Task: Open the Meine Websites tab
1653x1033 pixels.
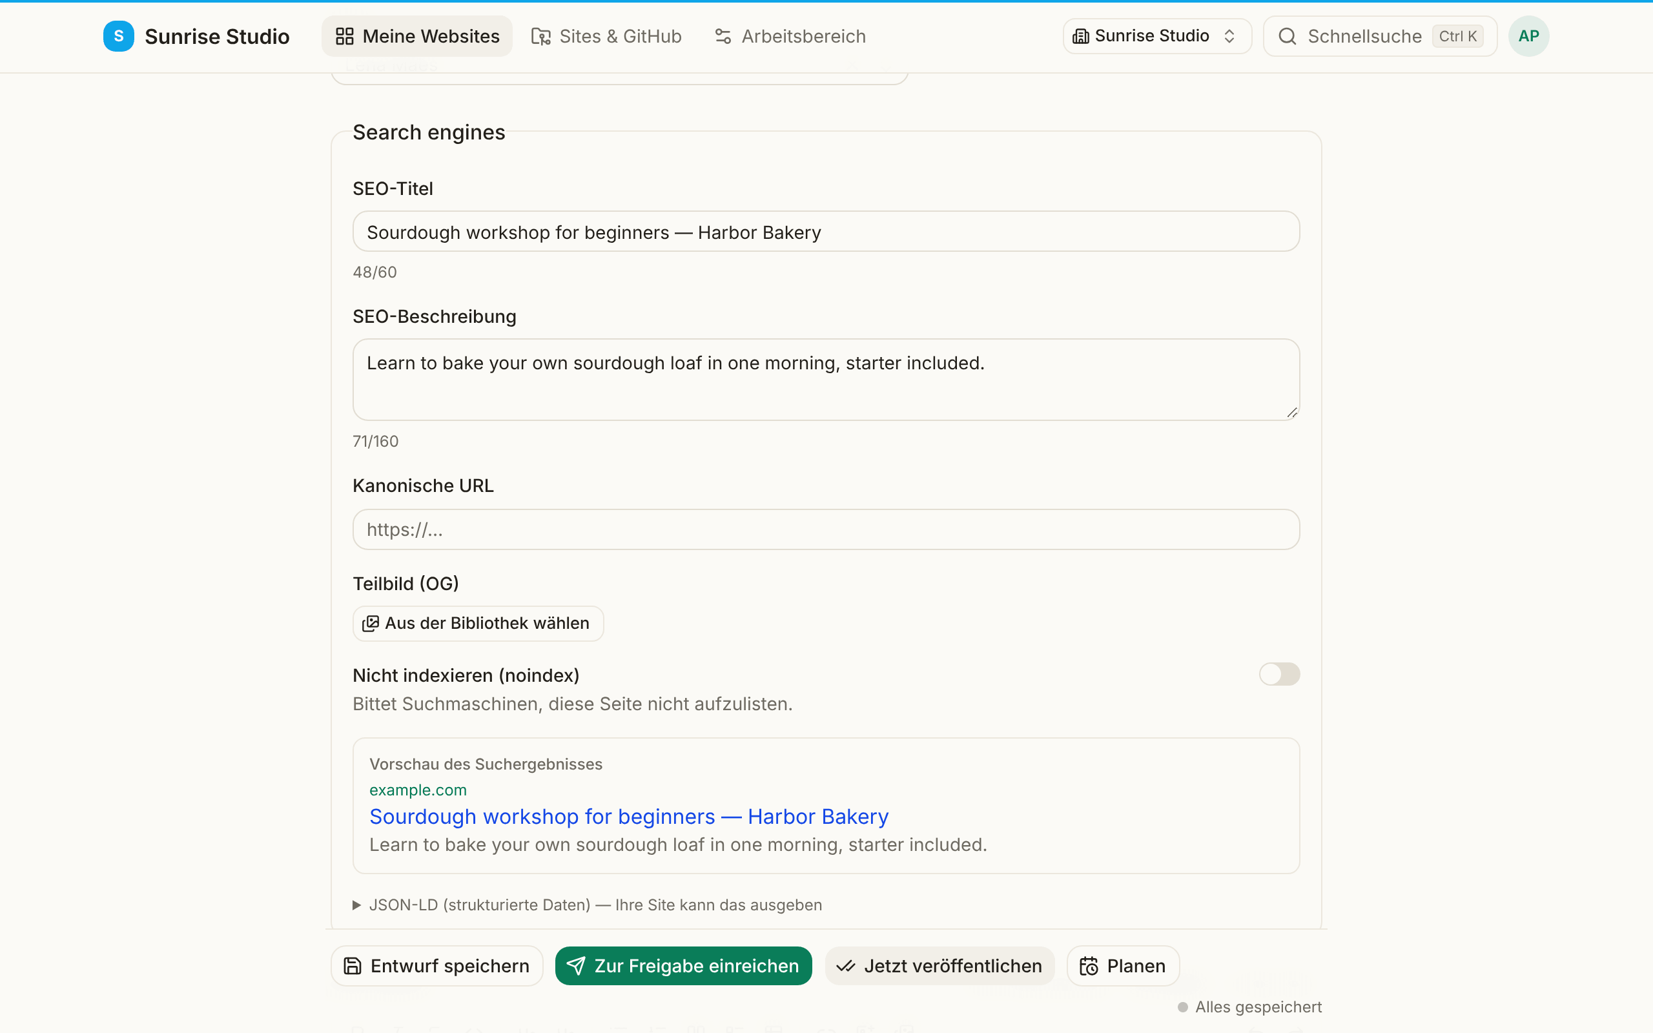Action: pyautogui.click(x=416, y=36)
